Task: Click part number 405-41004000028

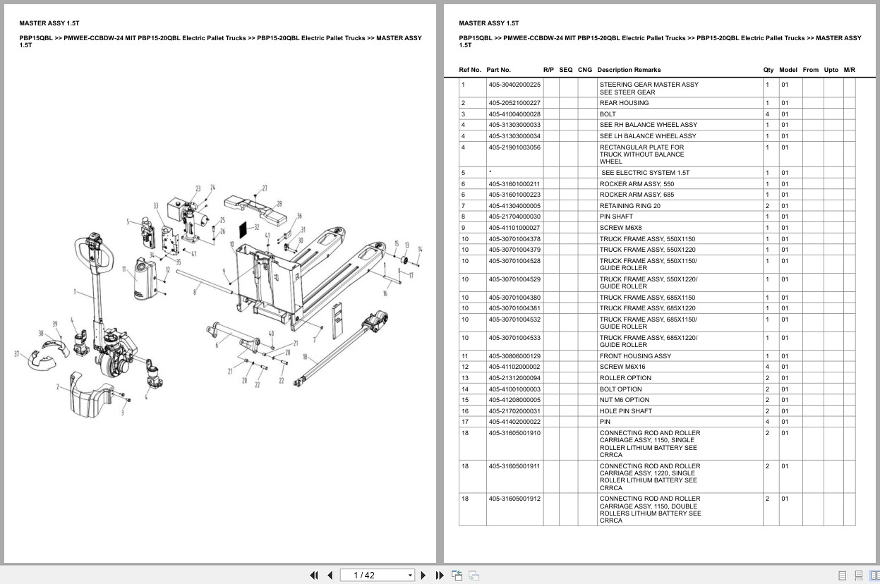Action: pos(514,114)
